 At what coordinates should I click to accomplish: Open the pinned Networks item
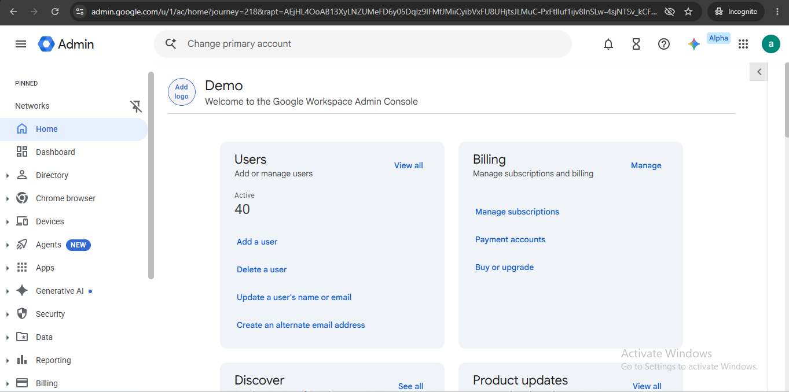point(32,106)
